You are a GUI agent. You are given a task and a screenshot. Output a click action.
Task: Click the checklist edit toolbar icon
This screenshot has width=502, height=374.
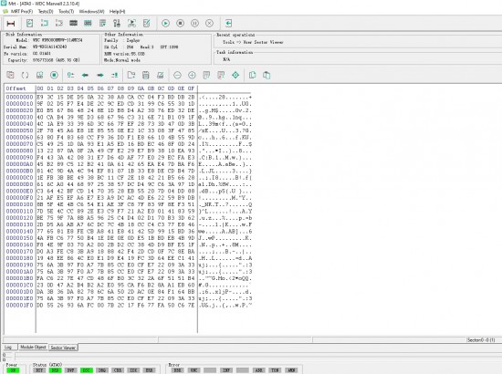[147, 23]
